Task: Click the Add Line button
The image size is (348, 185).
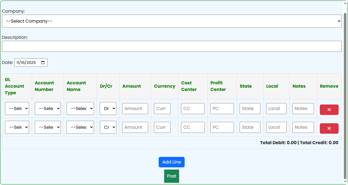Action: click(171, 162)
